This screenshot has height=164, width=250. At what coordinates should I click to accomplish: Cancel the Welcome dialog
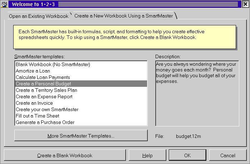228,155
